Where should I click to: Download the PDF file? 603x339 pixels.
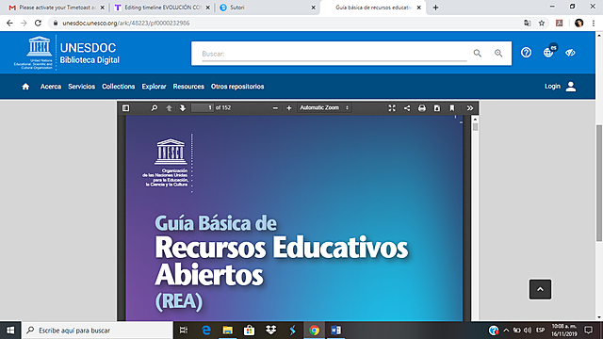(437, 108)
